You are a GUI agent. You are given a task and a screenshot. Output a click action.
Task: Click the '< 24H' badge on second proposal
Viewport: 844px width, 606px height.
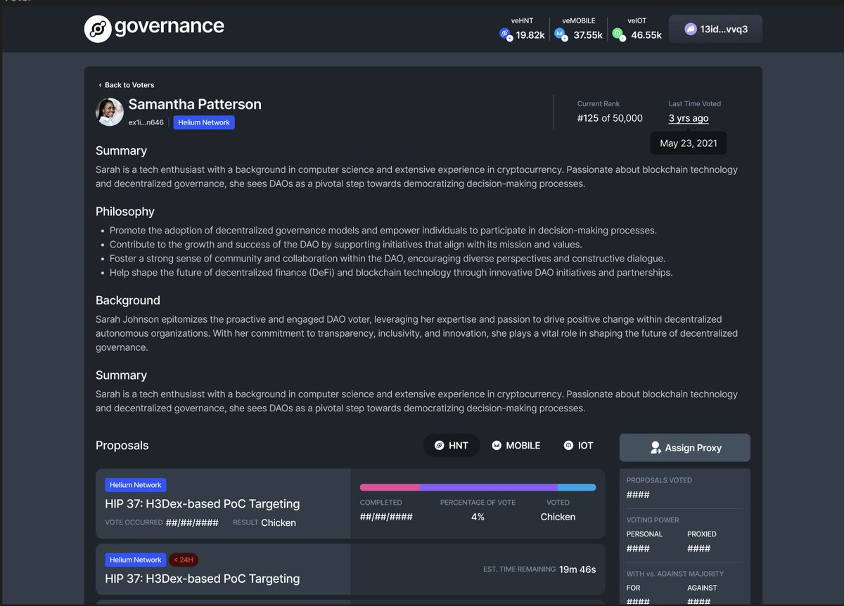[x=184, y=560]
